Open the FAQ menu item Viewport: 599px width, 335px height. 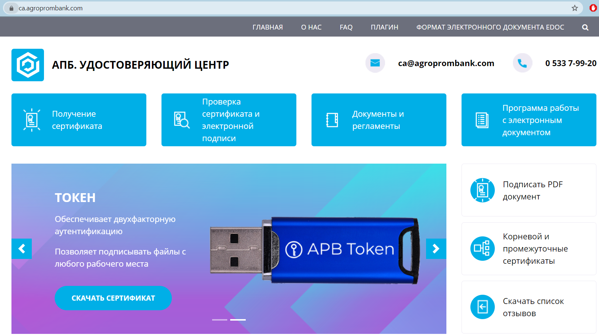(x=346, y=27)
